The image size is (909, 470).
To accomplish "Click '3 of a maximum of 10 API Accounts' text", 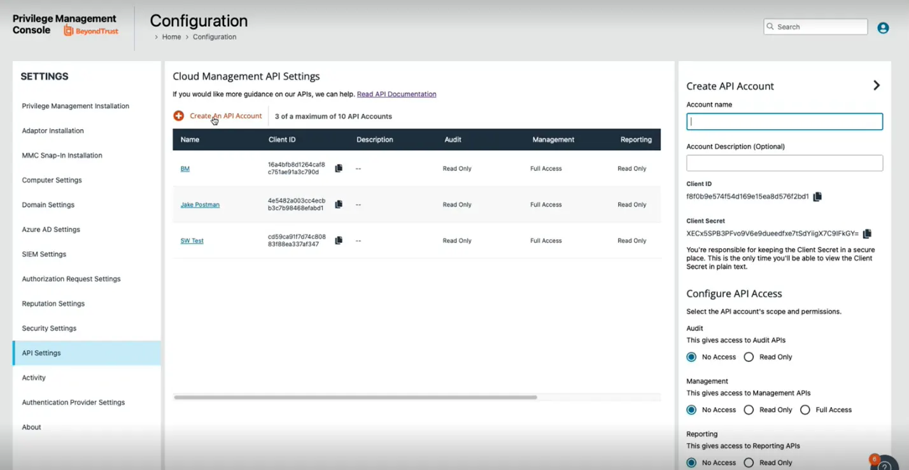I will coord(334,116).
